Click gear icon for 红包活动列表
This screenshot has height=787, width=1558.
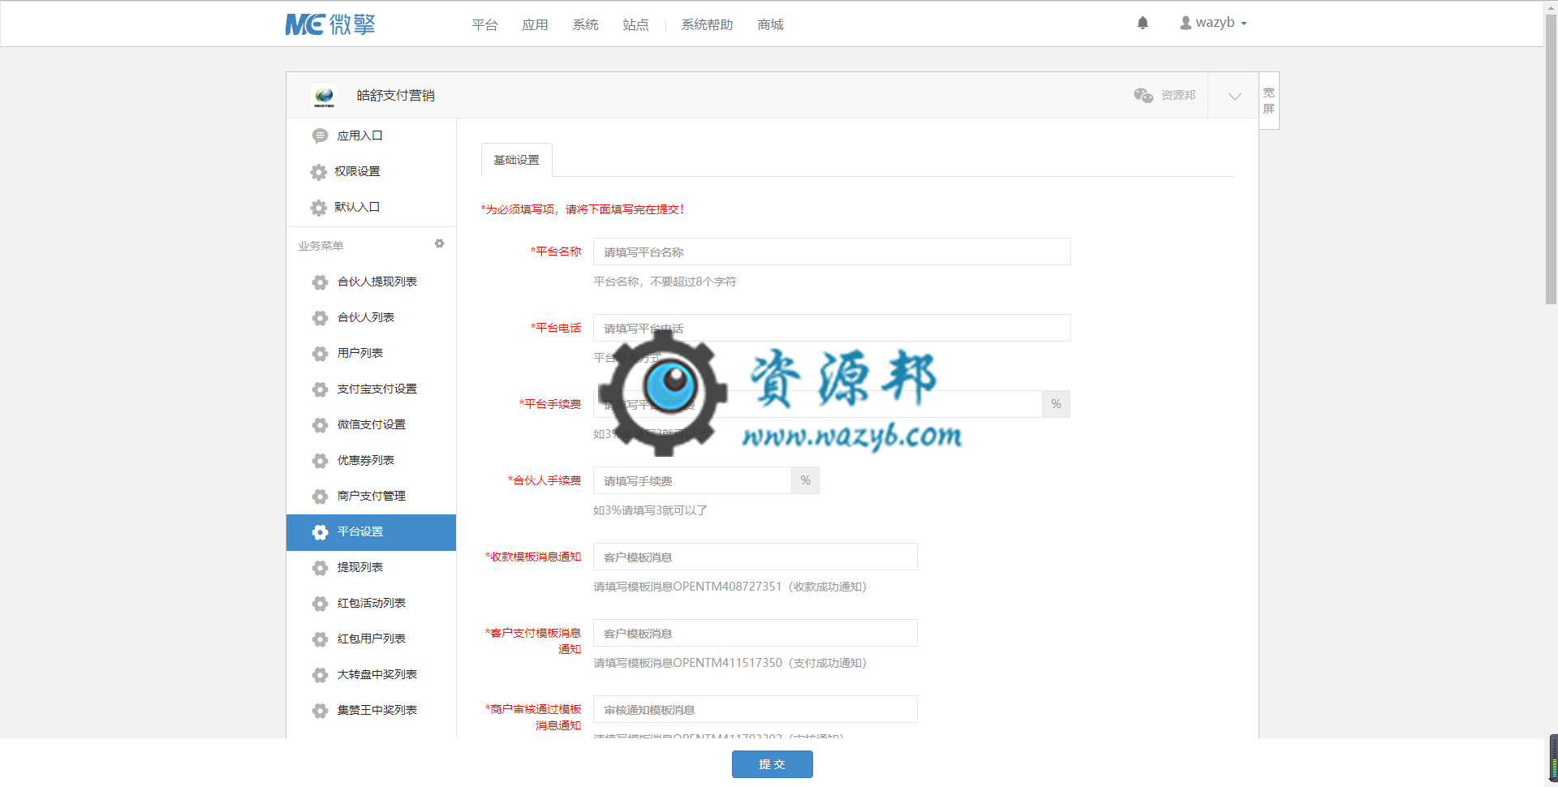click(x=320, y=603)
